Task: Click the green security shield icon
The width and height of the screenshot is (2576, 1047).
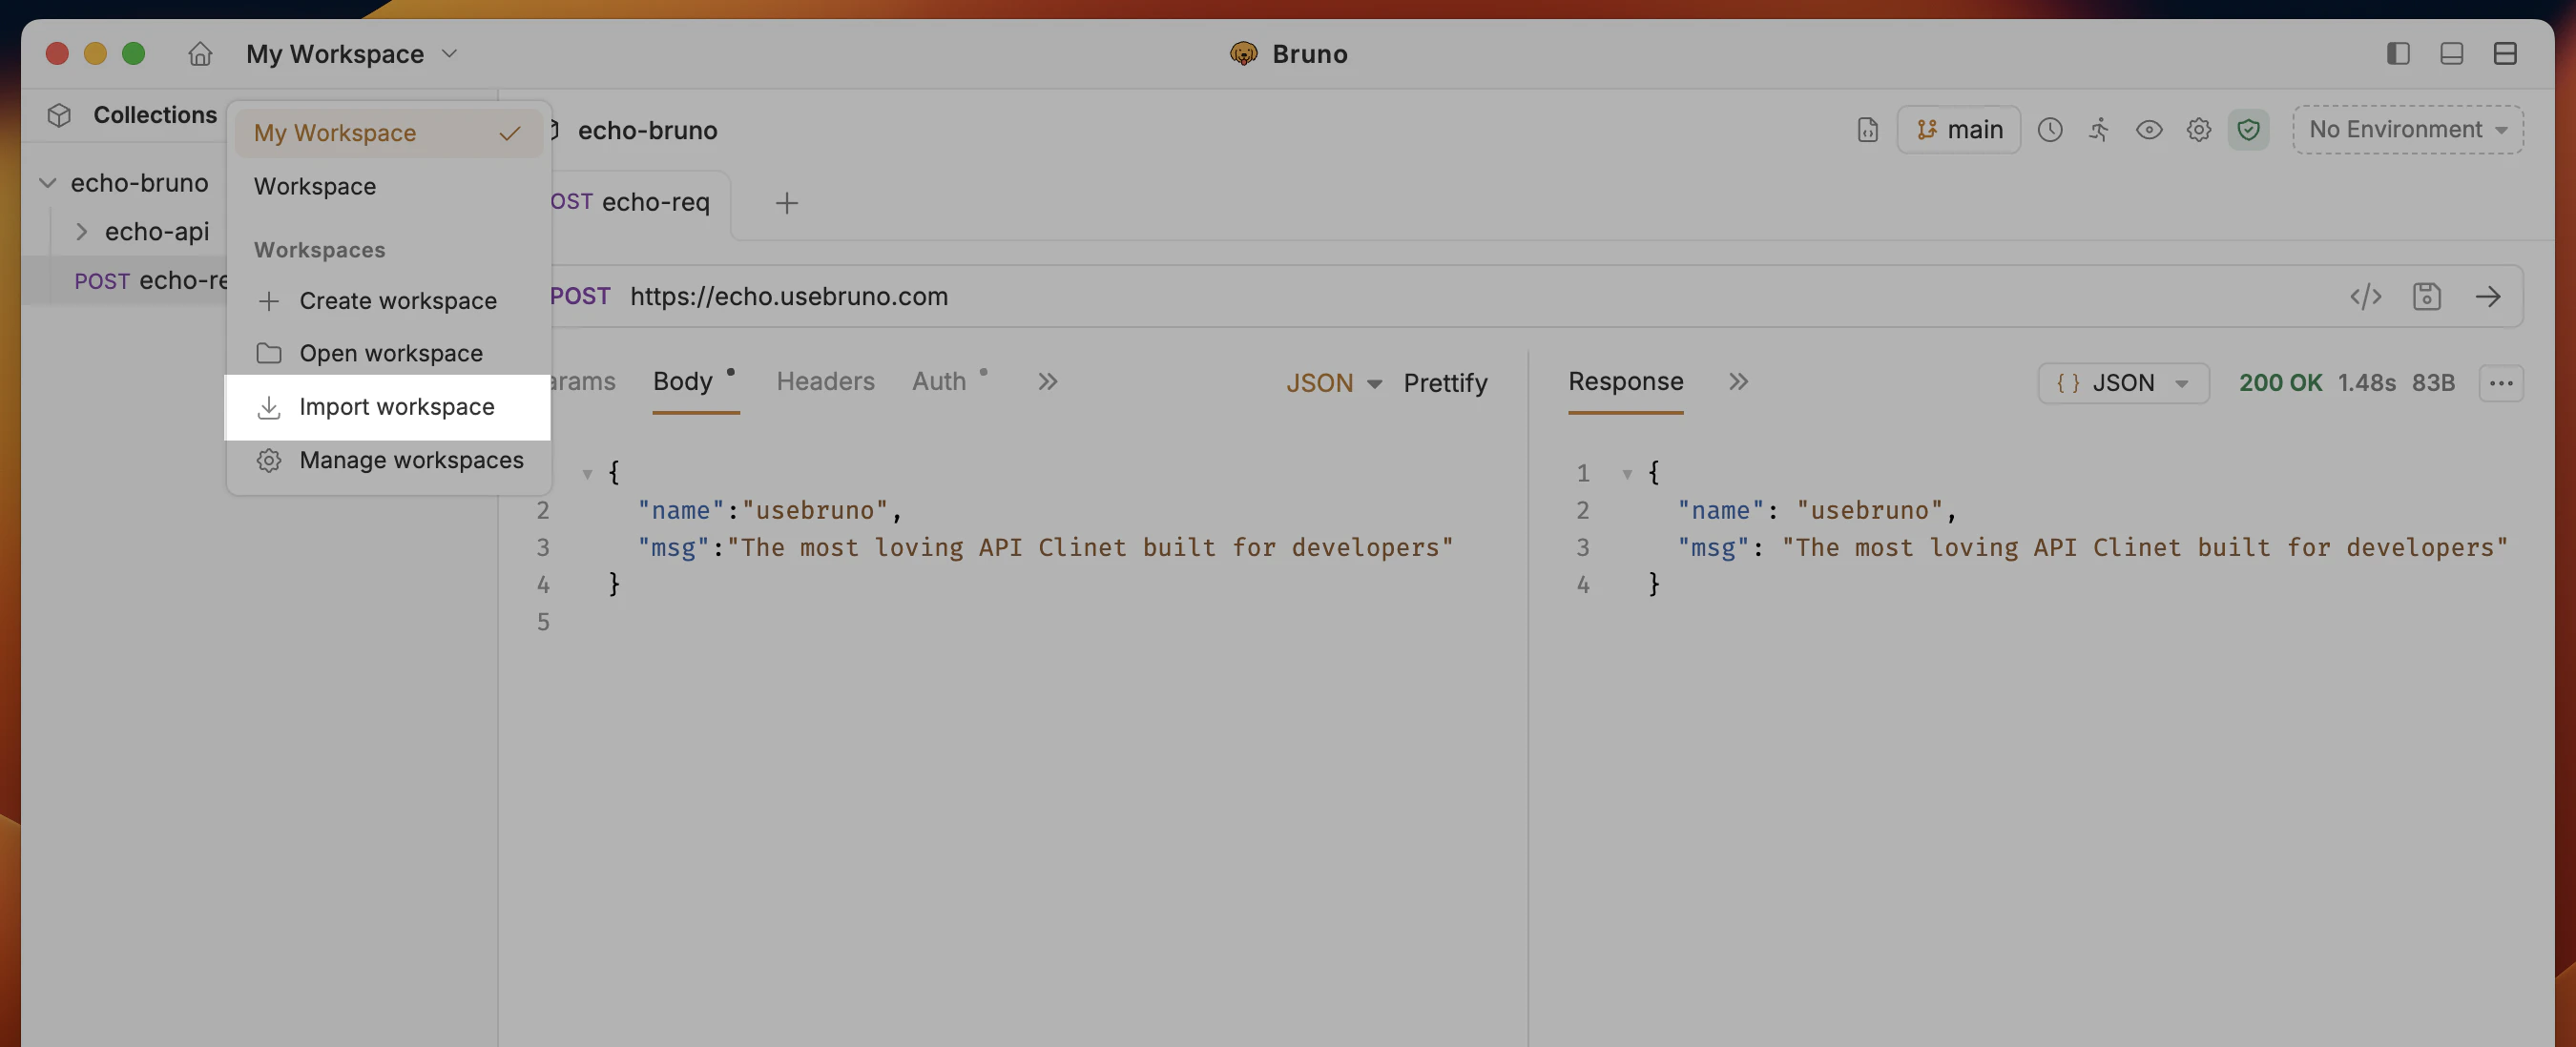Action: pyautogui.click(x=2248, y=130)
